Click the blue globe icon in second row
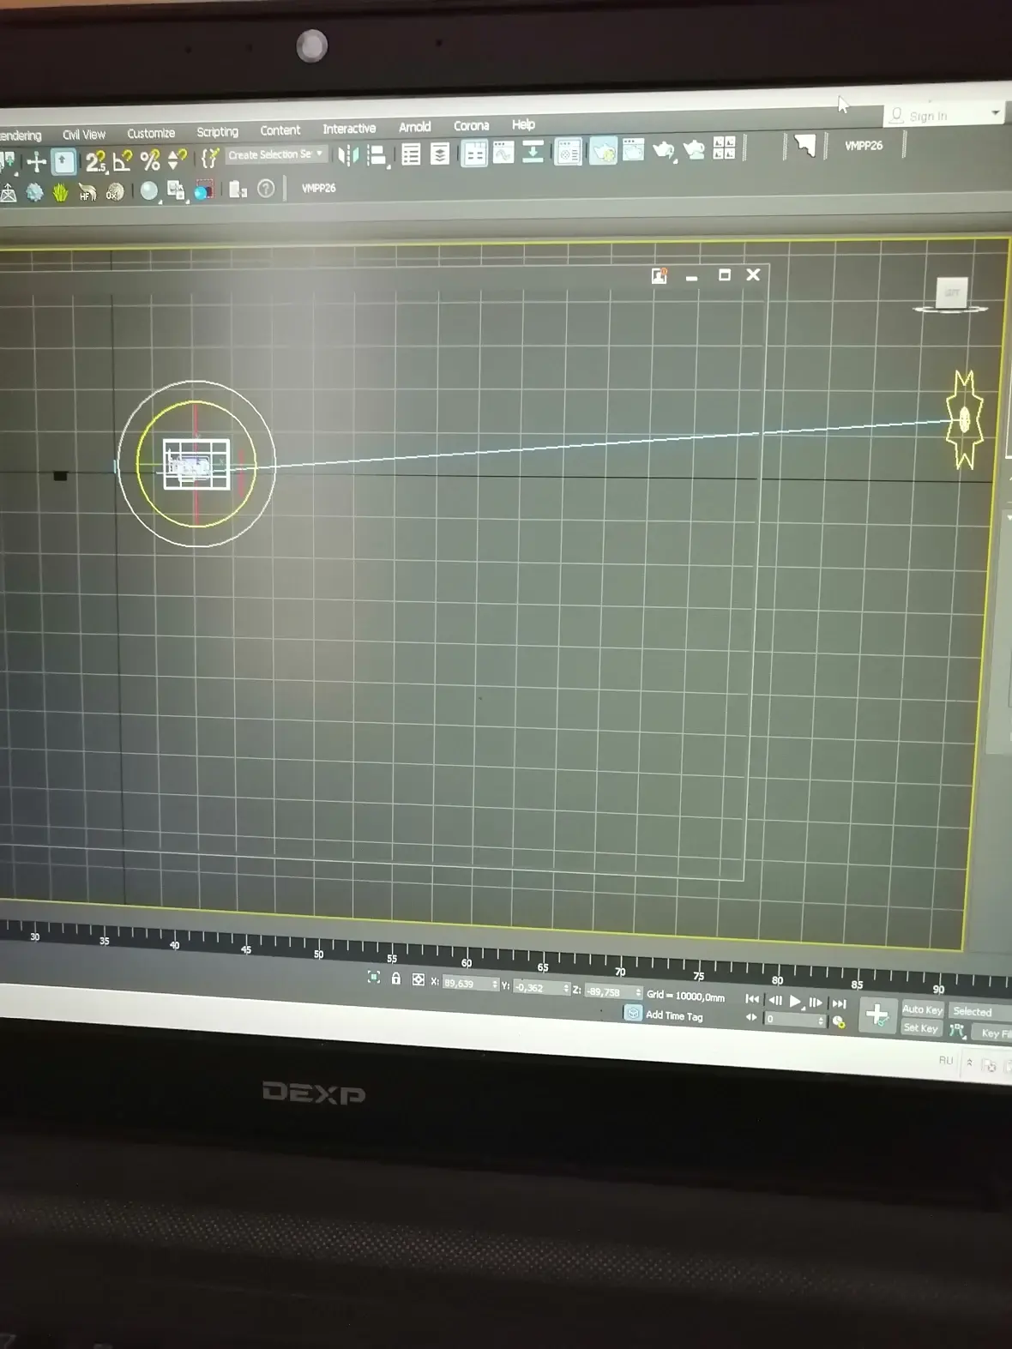Viewport: 1012px width, 1349px height. (203, 190)
